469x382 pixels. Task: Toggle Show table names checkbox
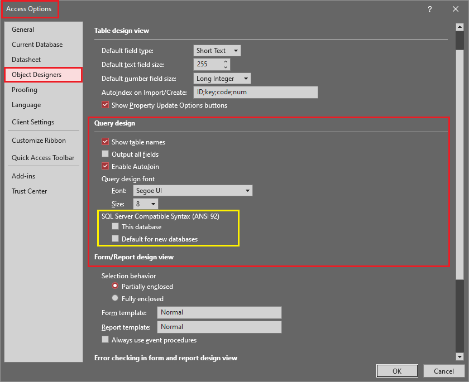(x=106, y=142)
